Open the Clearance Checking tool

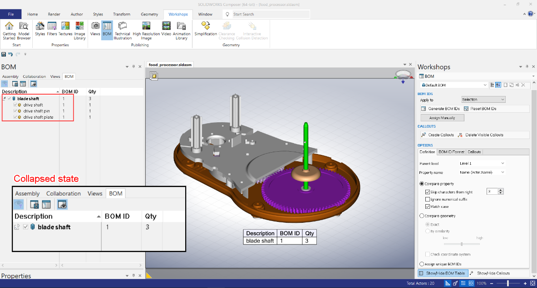[227, 30]
